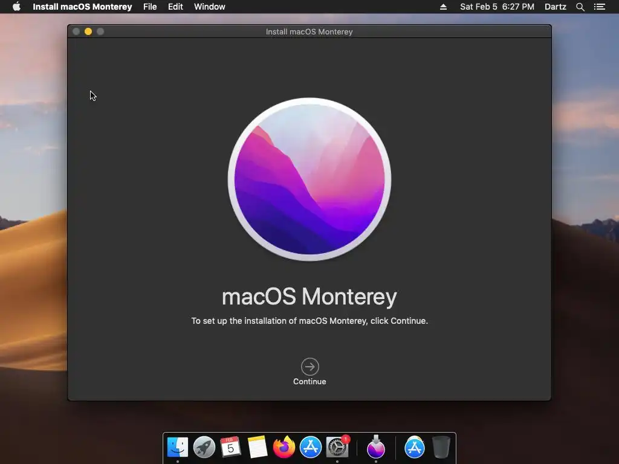The image size is (619, 464).
Task: Open Launchpad rocket icon in the dock
Action: 204,447
